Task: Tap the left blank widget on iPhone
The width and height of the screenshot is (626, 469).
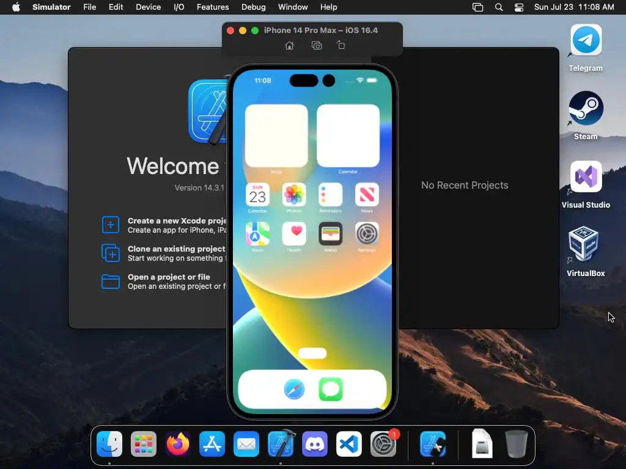Action: click(x=276, y=136)
